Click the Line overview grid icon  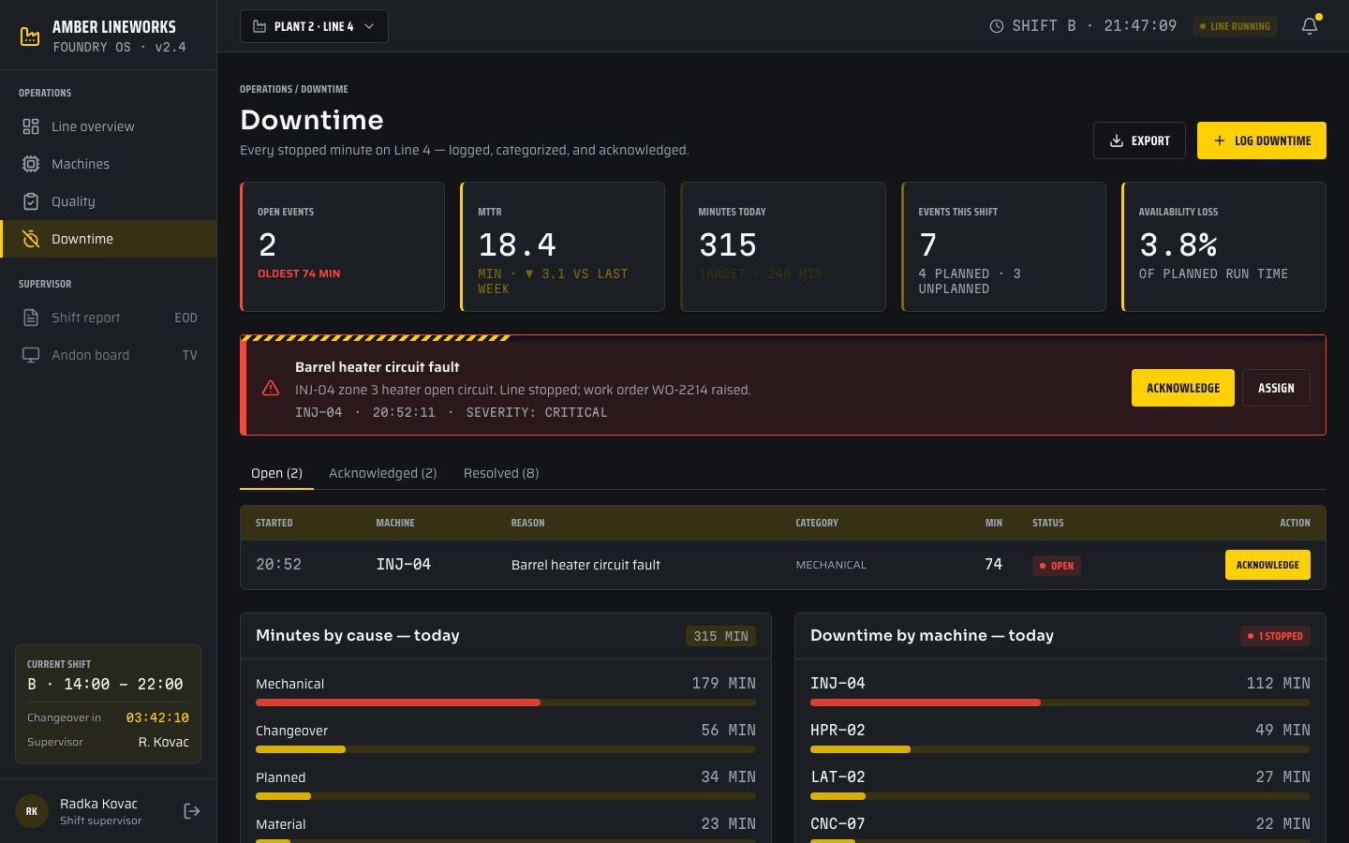point(31,126)
